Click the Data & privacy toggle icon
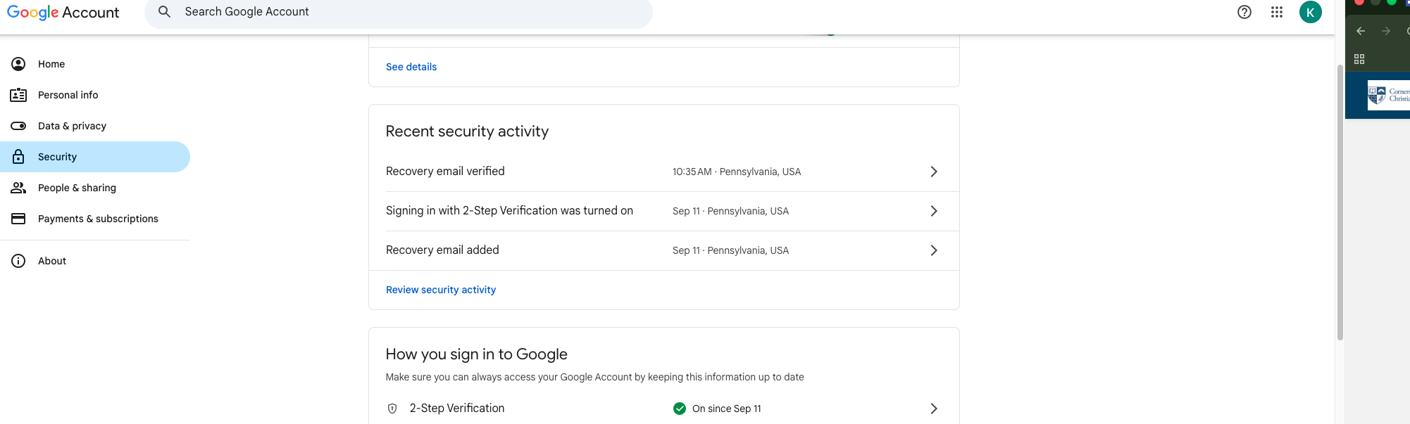Image resolution: width=1410 pixels, height=424 pixels. [19, 126]
